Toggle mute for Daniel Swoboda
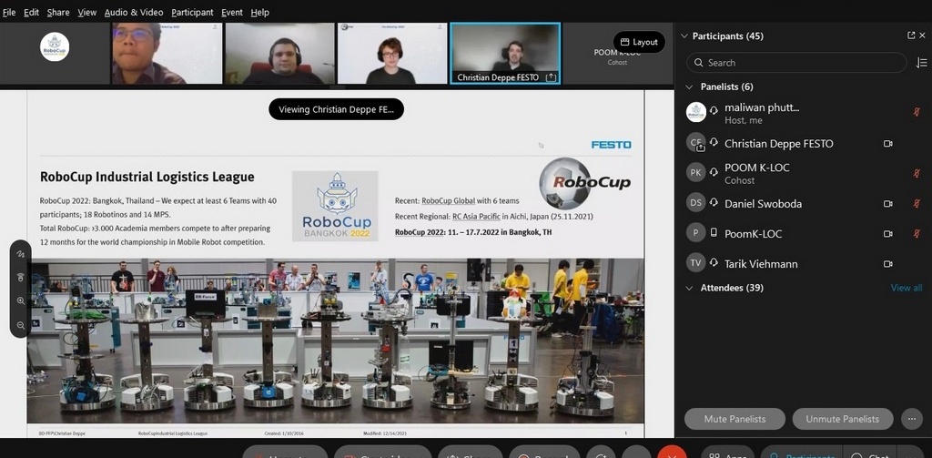Viewport: 932px width, 458px height. coord(917,203)
